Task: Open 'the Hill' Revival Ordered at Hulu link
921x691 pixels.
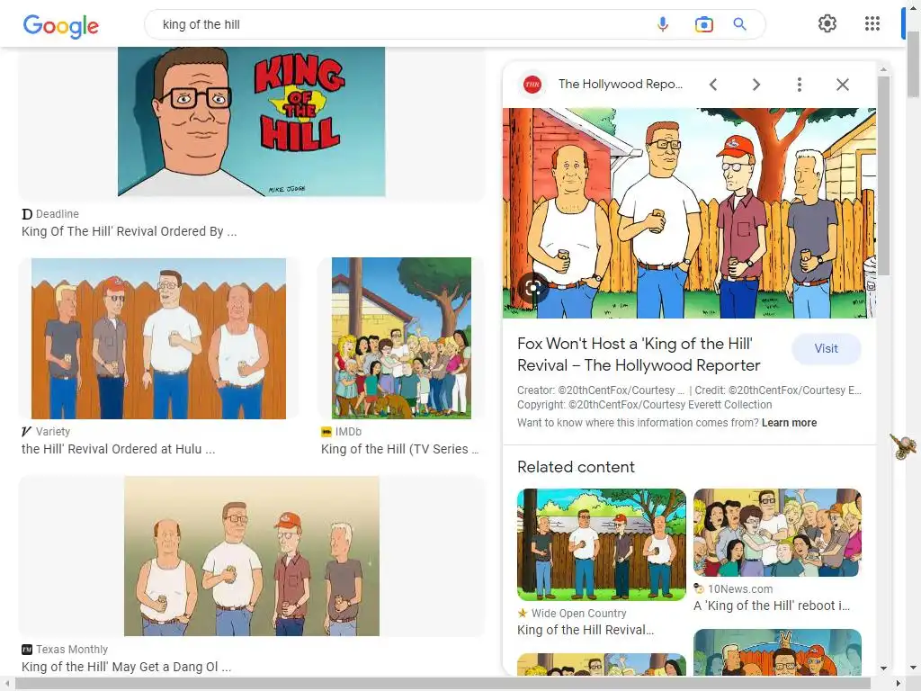Action: (118, 449)
